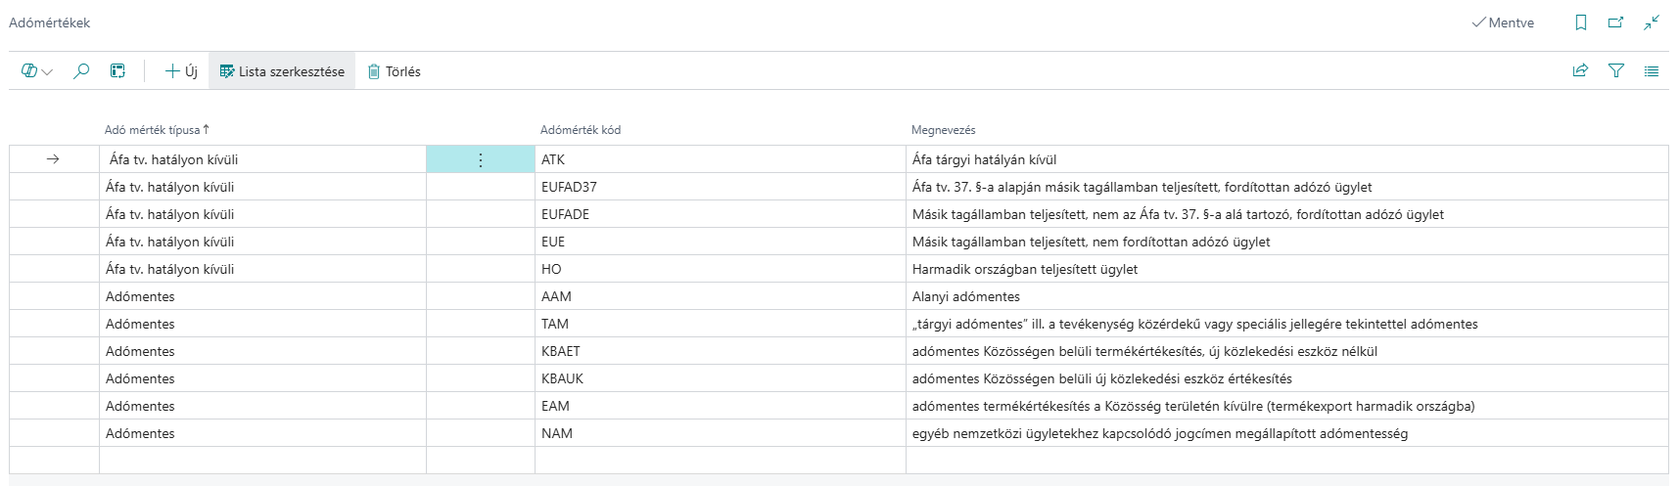Open page in new window icon
This screenshot has height=486, width=1678.
[1616, 22]
